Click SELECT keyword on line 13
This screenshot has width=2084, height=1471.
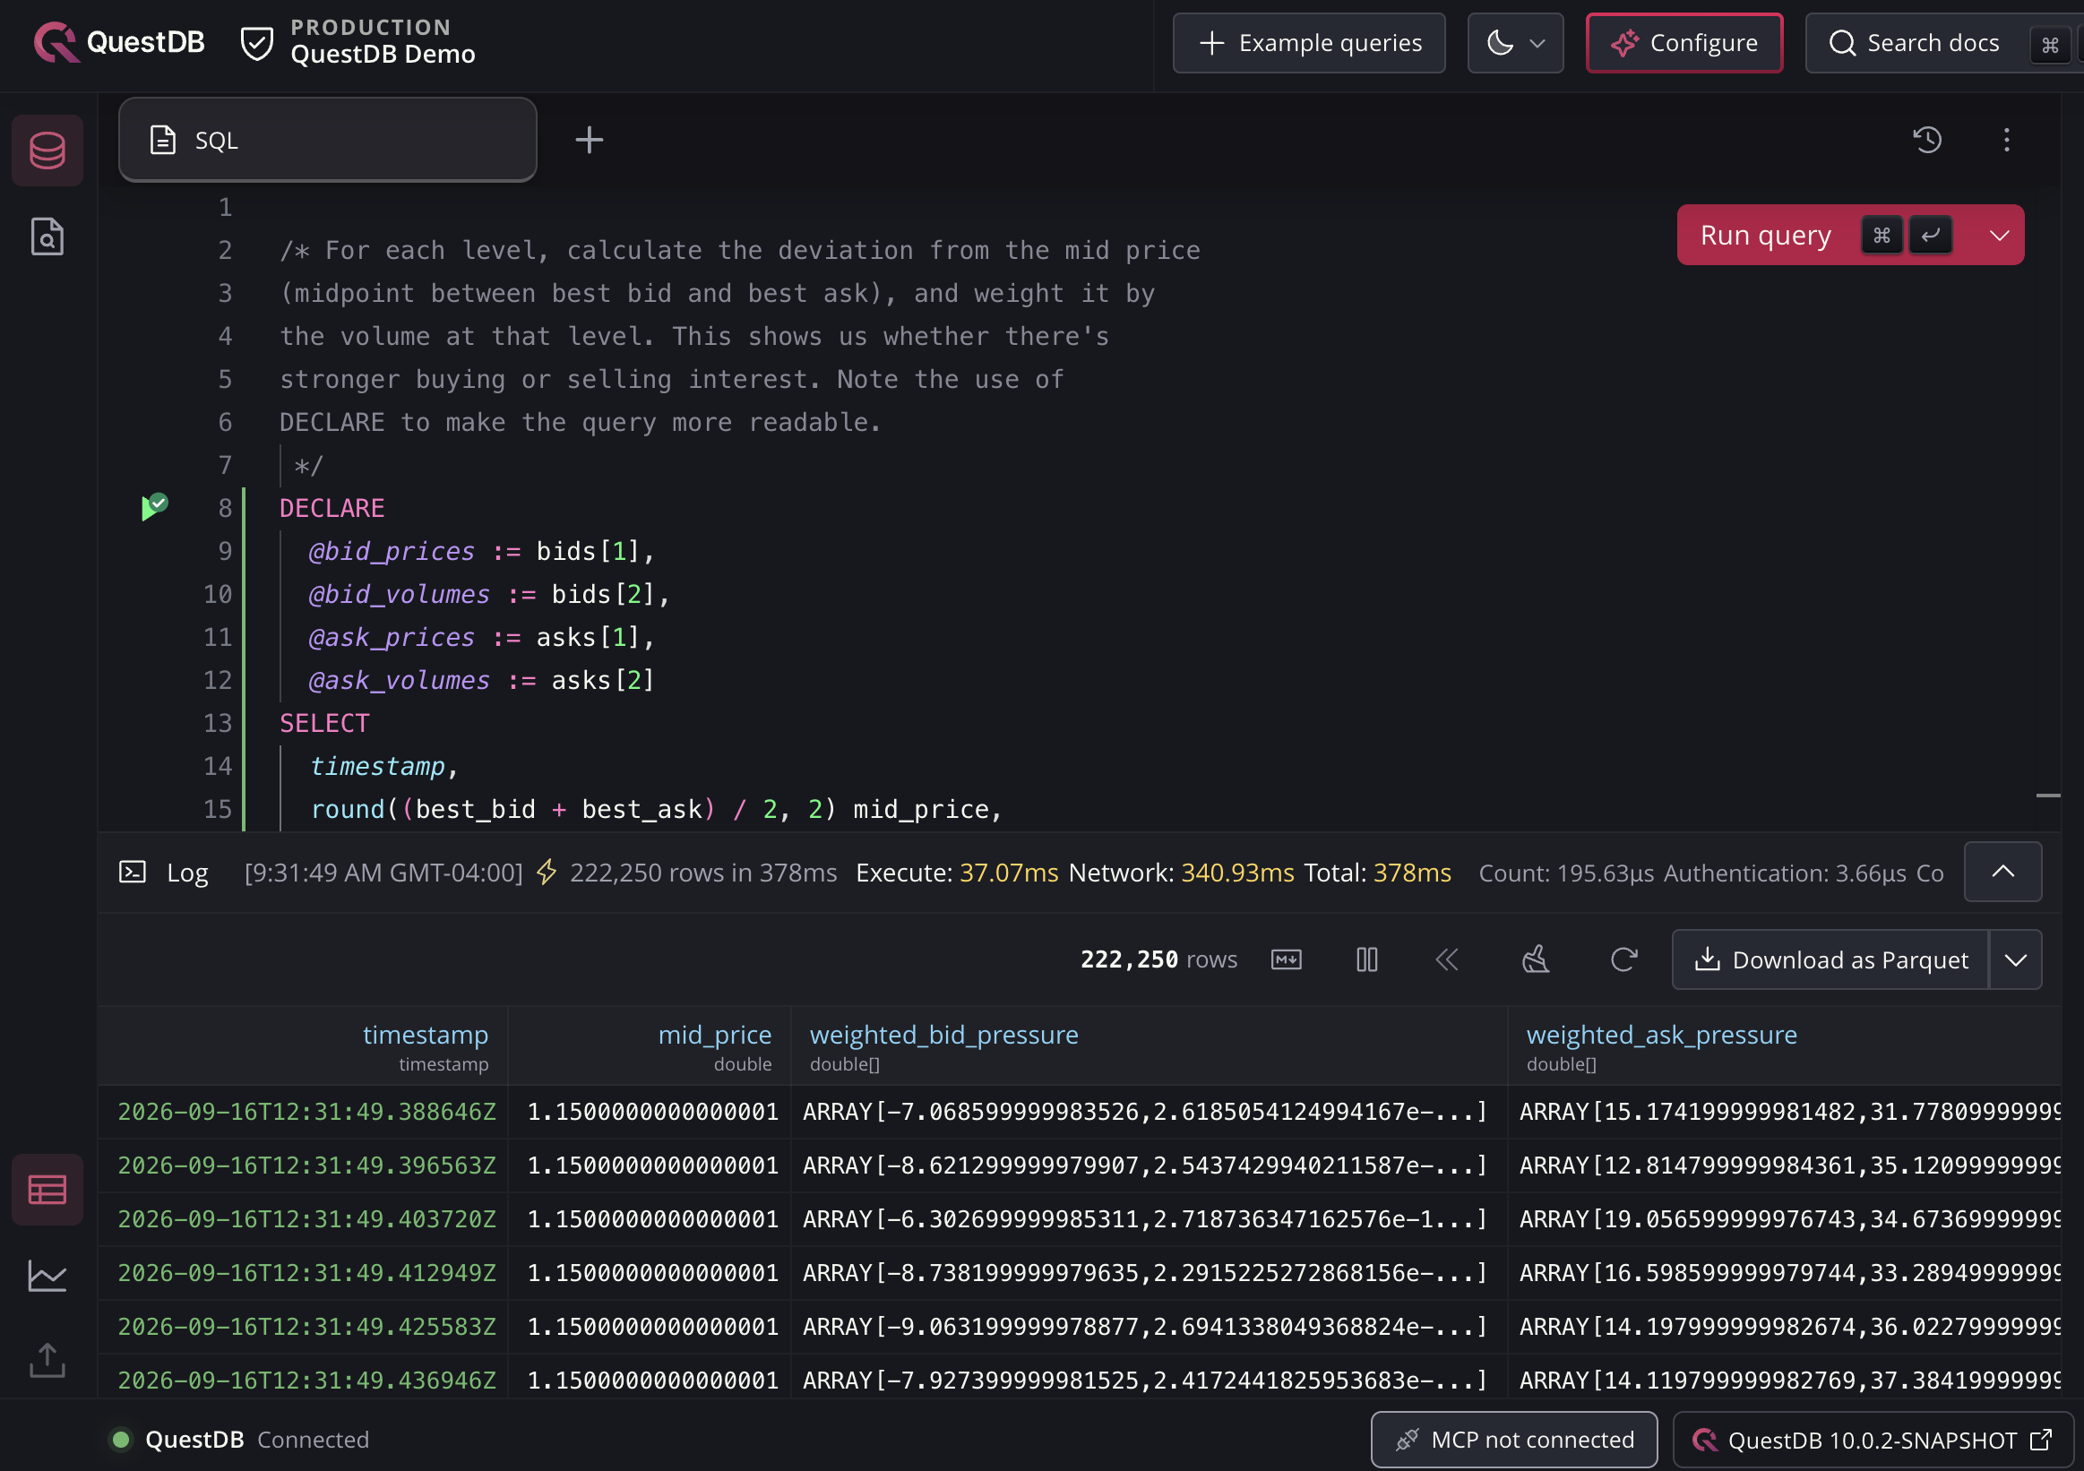pyautogui.click(x=324, y=723)
